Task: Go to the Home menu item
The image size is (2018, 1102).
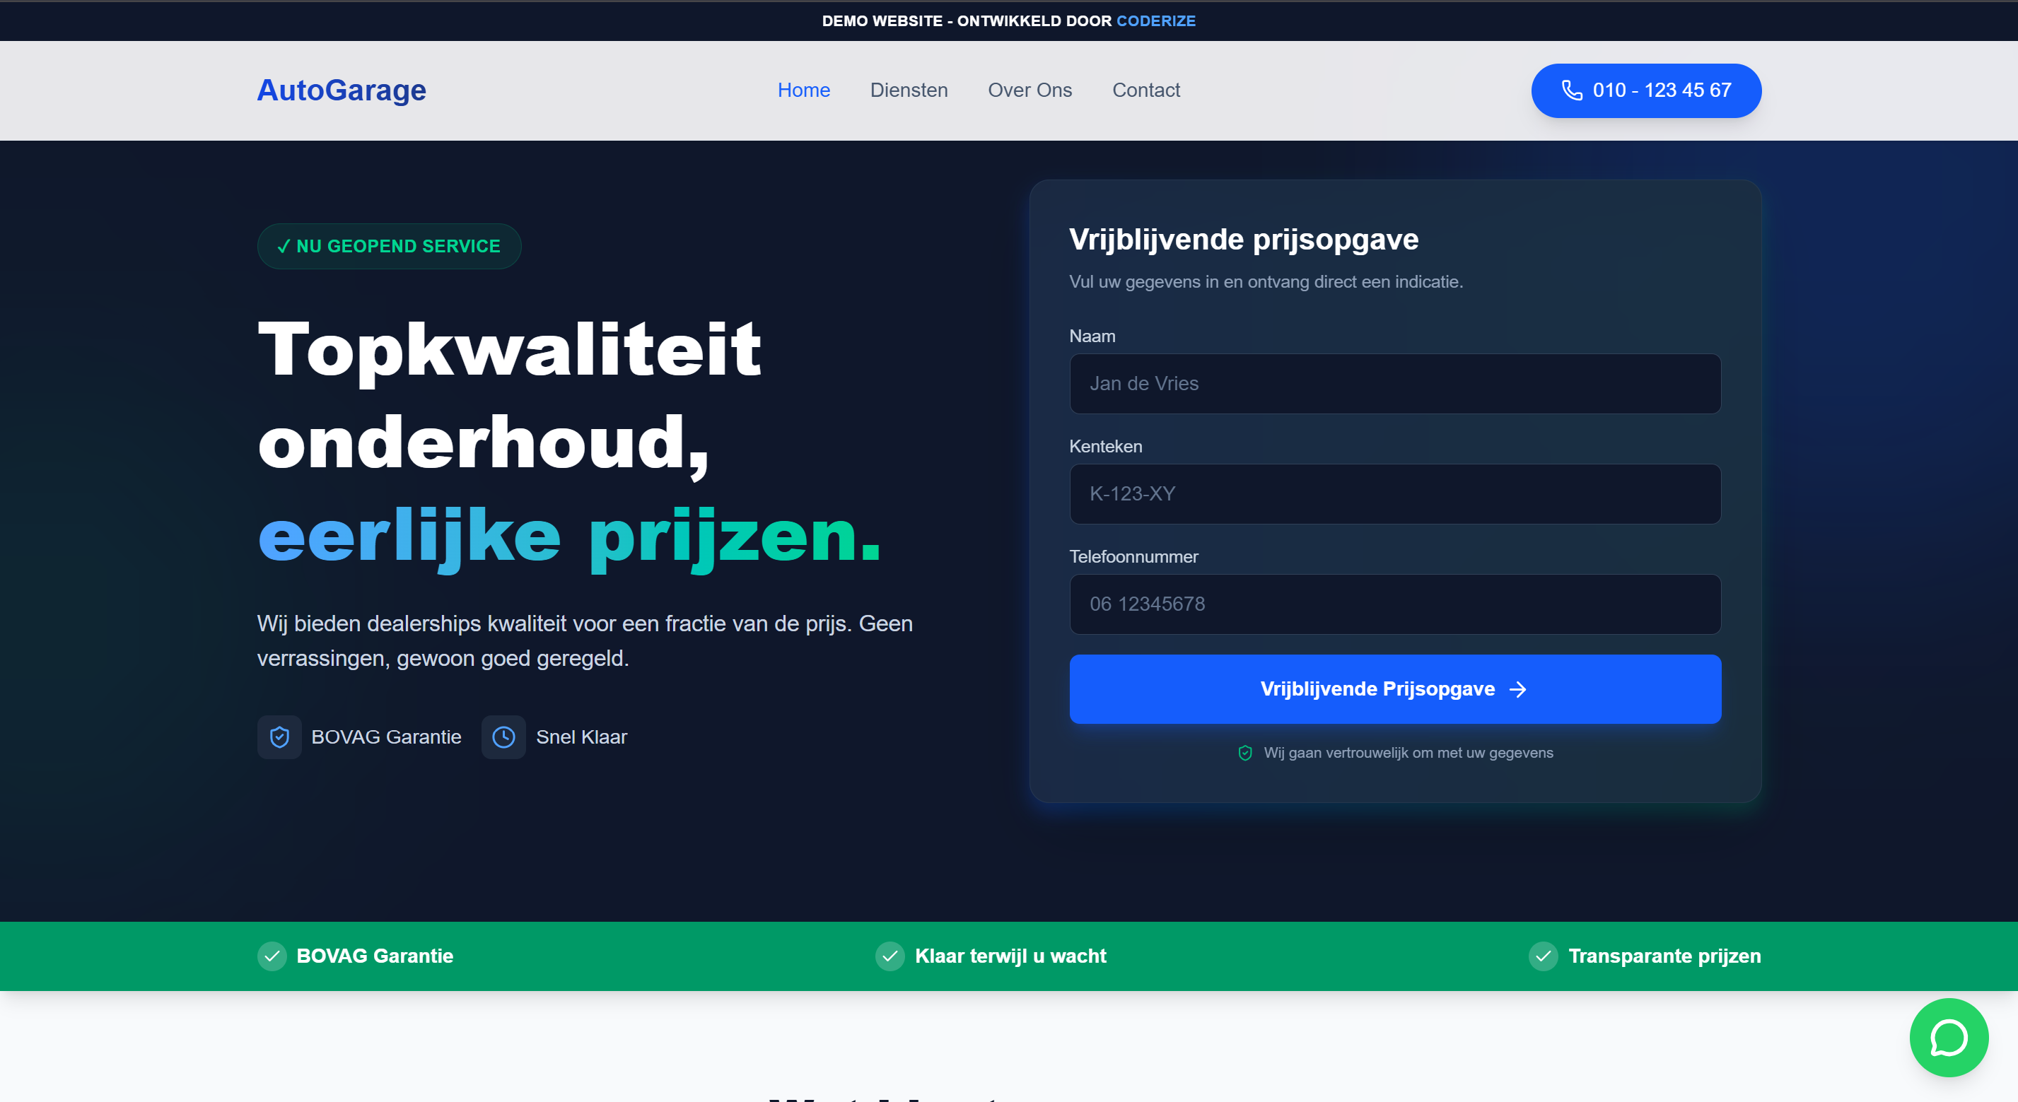Action: [803, 90]
